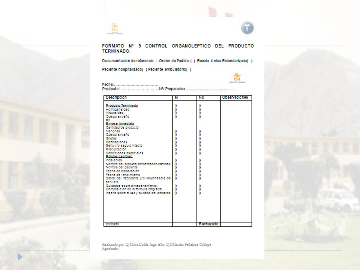The width and height of the screenshot is (360, 270).
Task: Tick the Paciente hospitalizado parentheses
Action: coord(144,69)
